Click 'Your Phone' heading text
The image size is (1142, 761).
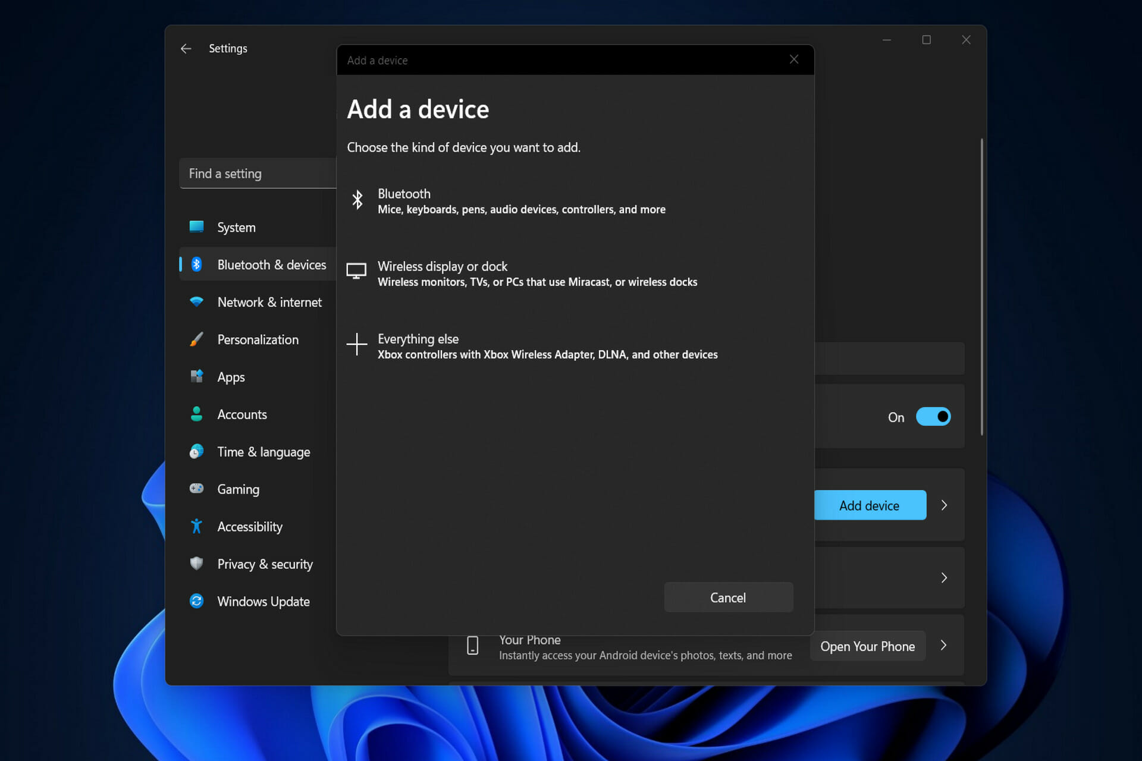[x=530, y=640]
